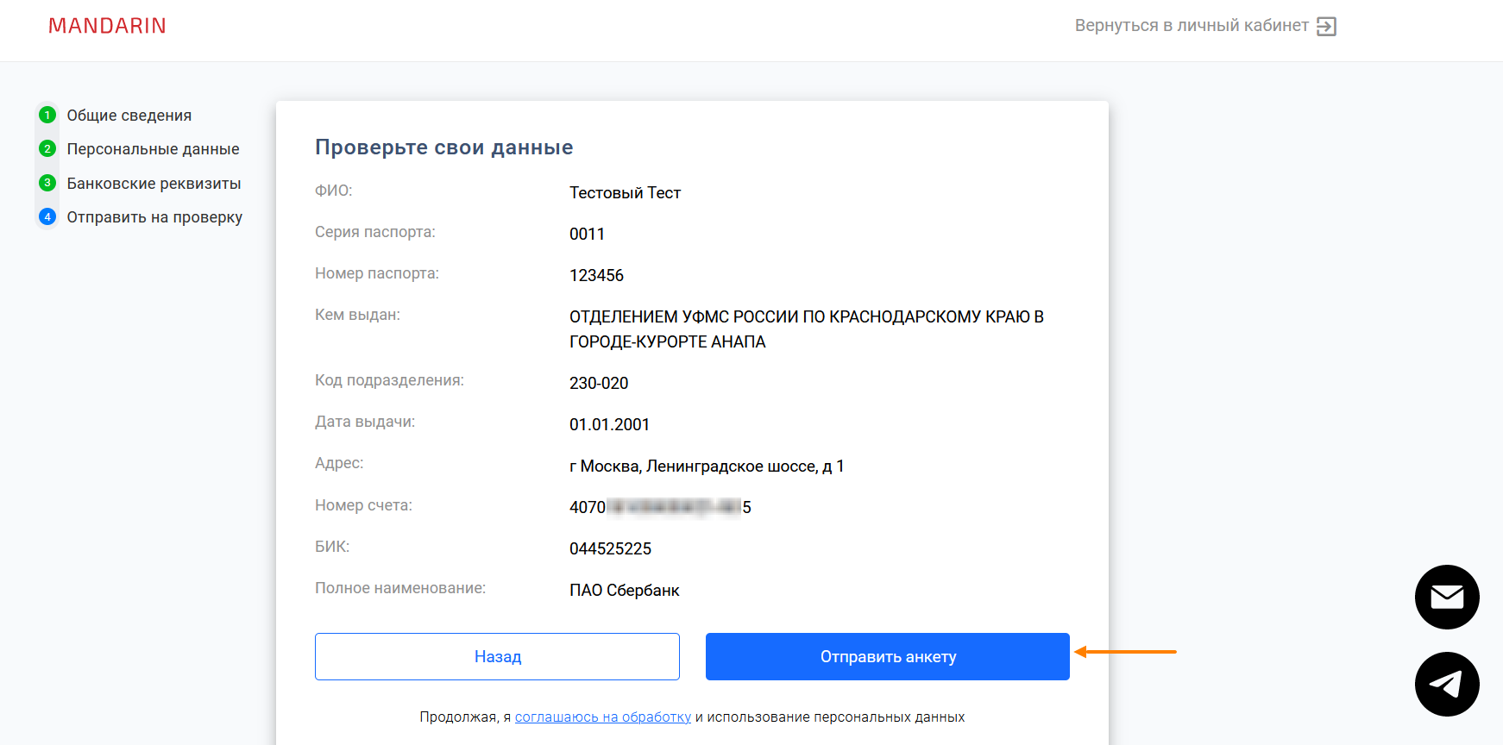
Task: Click step 3 green circle icon
Action: pos(47,183)
